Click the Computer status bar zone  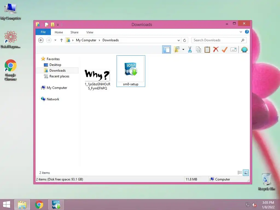coord(220,179)
